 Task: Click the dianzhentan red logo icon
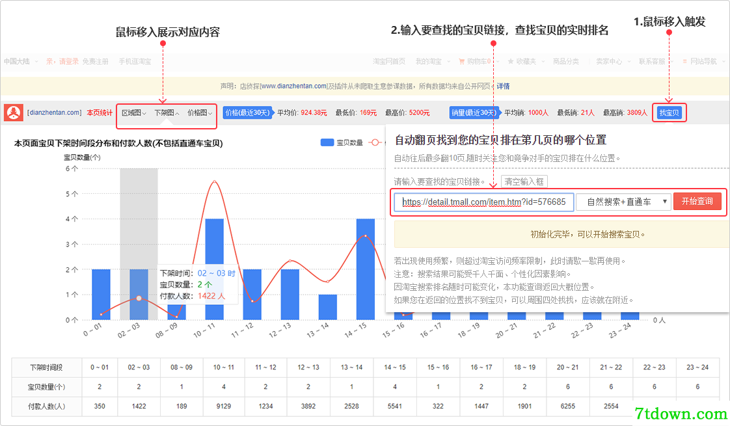pyautogui.click(x=14, y=113)
